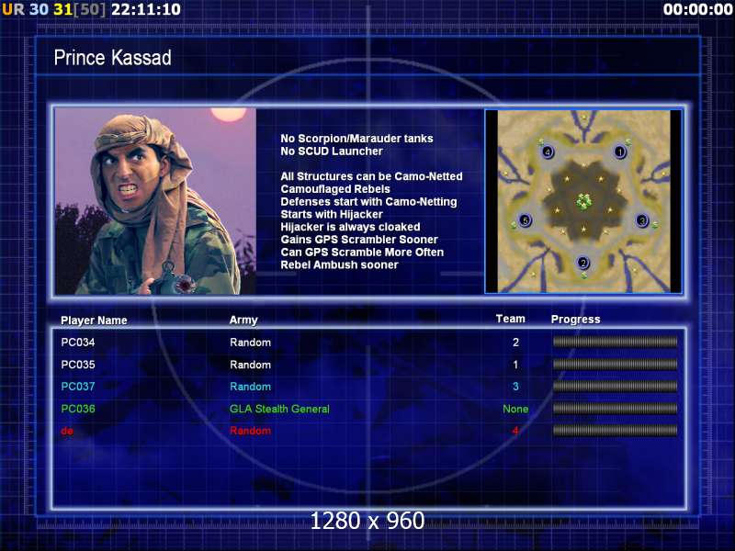
Task: Click start position 4 on the map
Action: pos(547,152)
